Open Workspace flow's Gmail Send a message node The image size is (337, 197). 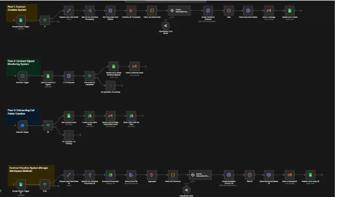pos(289,175)
